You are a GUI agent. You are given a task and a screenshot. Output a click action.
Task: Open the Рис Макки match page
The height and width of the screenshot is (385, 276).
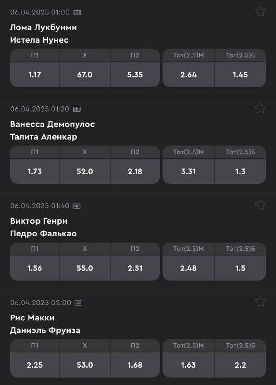[32, 318]
